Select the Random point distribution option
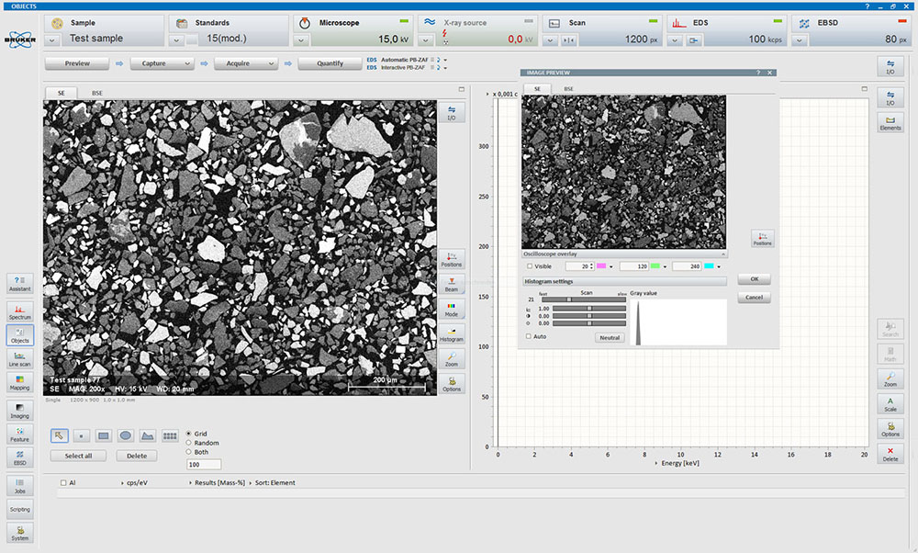The image size is (918, 553). [x=187, y=443]
